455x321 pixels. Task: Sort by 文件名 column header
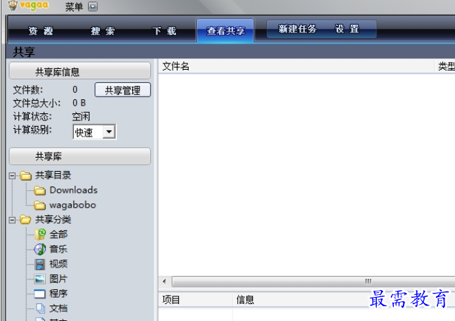[x=296, y=66]
